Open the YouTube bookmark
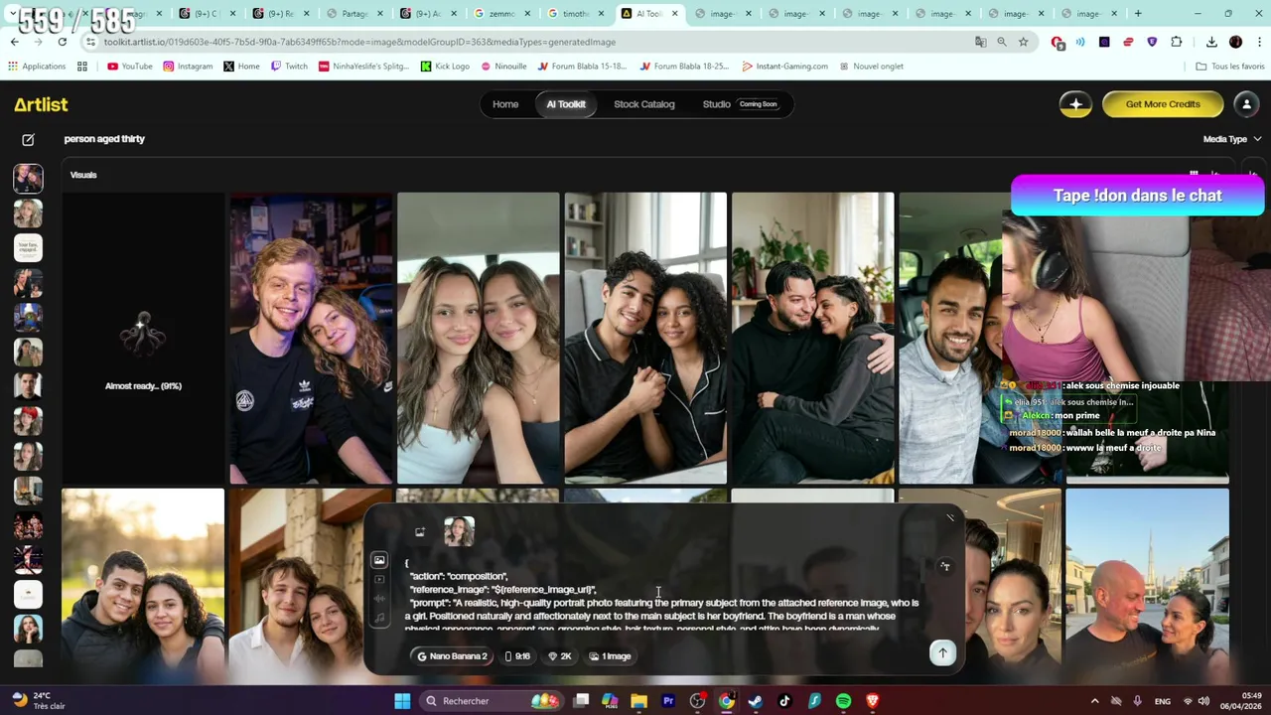This screenshot has height=715, width=1271. tap(129, 67)
